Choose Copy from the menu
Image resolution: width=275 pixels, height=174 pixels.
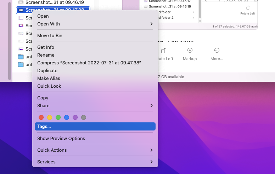click(95, 98)
